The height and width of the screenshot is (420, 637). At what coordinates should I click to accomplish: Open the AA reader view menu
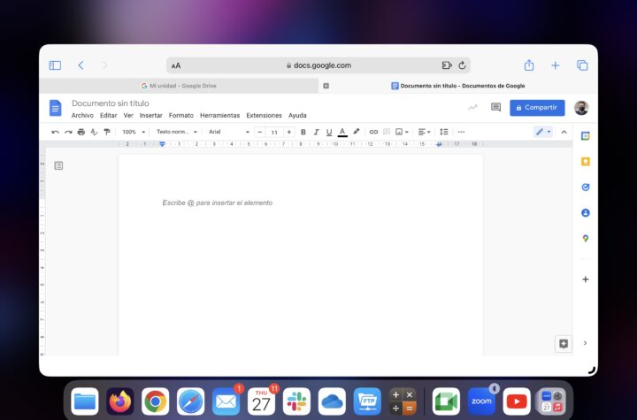click(x=176, y=65)
